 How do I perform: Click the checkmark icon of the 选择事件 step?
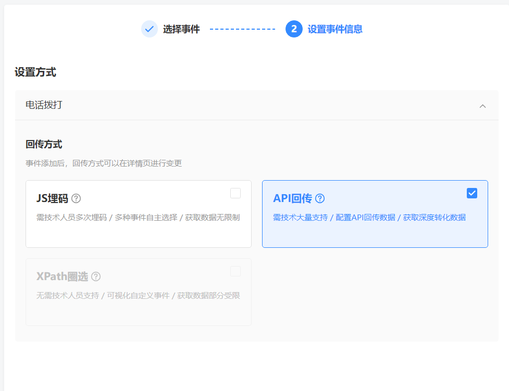pos(150,29)
